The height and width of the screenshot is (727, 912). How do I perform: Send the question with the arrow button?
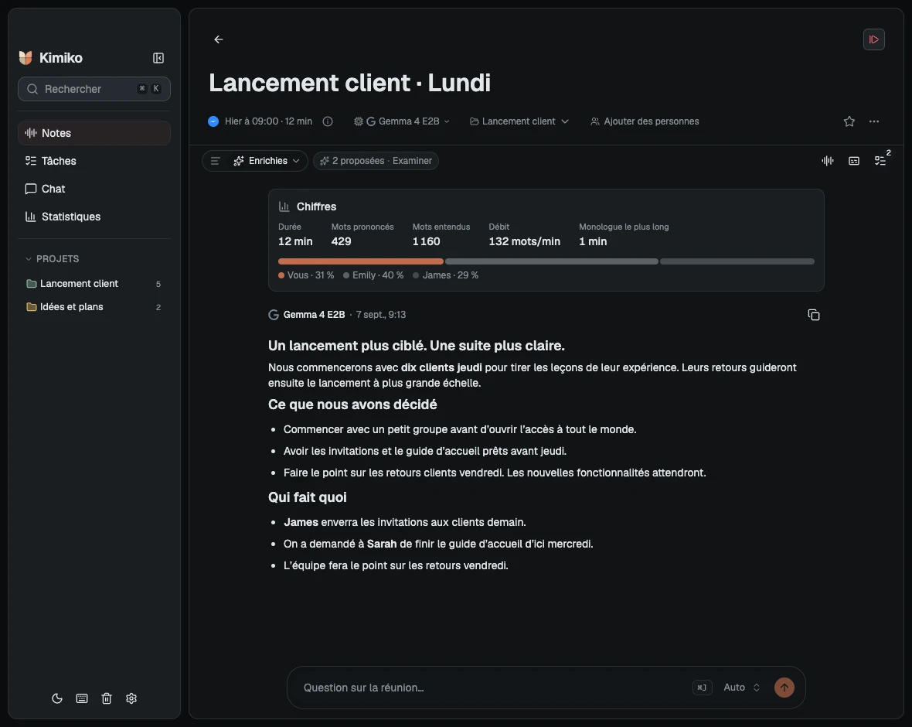click(784, 688)
